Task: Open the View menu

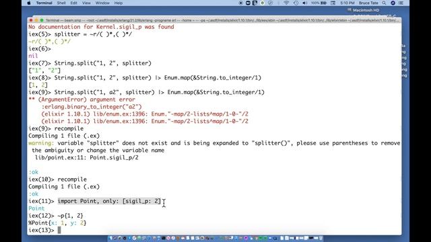Action: [x=86, y=3]
